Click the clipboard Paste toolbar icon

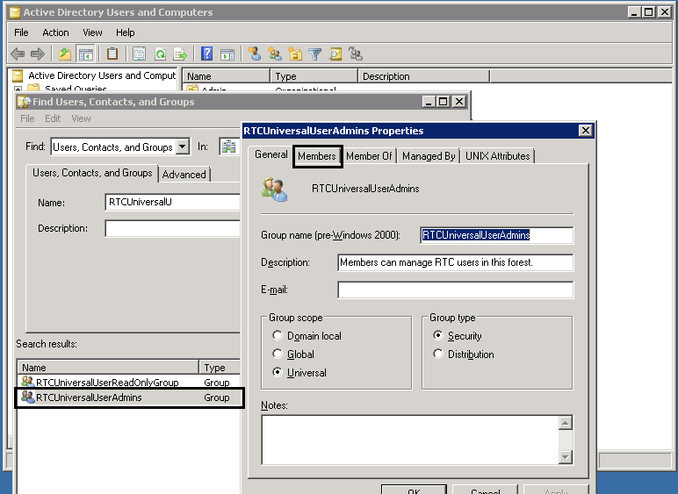(x=112, y=54)
